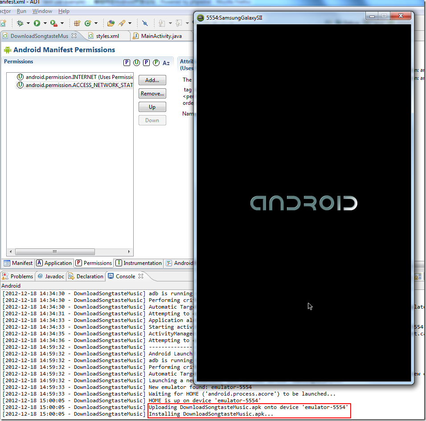Screen dimensions: 426x421
Task: Select android.permission.ACCESS_NETWORK_STATE entry
Action: click(74, 85)
